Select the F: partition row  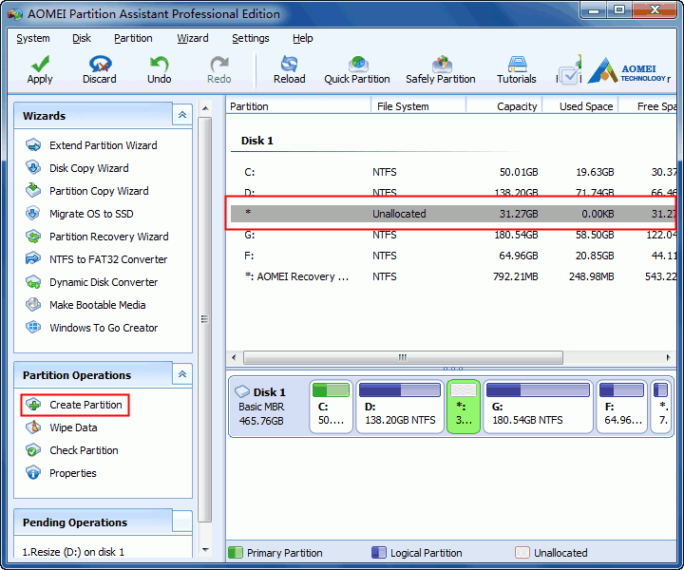pos(454,256)
